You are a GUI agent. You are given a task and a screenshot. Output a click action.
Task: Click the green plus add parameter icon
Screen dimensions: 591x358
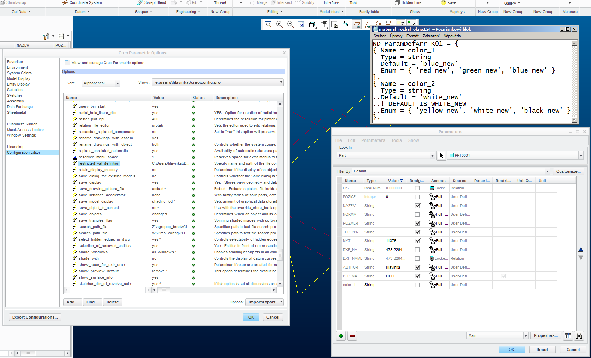click(341, 336)
